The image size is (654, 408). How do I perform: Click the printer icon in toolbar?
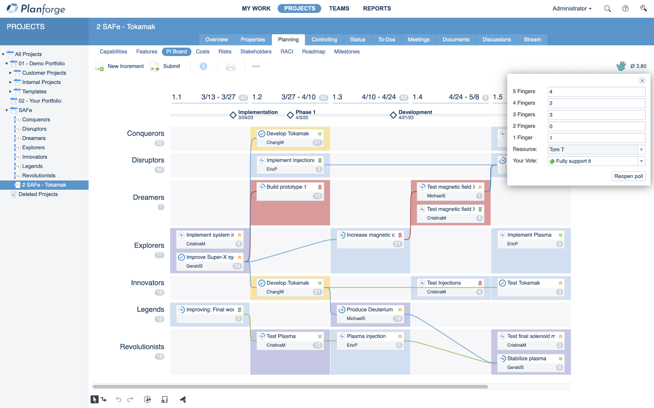[231, 66]
